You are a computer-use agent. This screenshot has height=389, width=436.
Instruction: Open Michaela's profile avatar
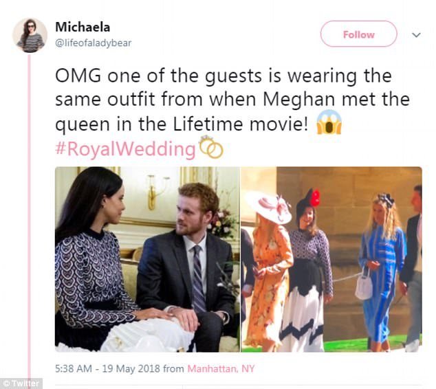[x=30, y=35]
